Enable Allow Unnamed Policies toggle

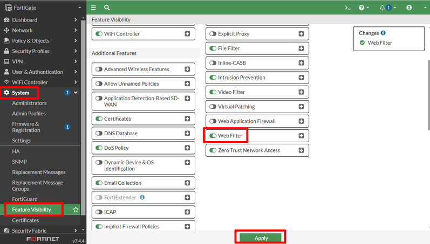click(99, 83)
